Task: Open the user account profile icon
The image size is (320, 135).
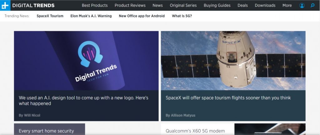Action: tap(302, 6)
